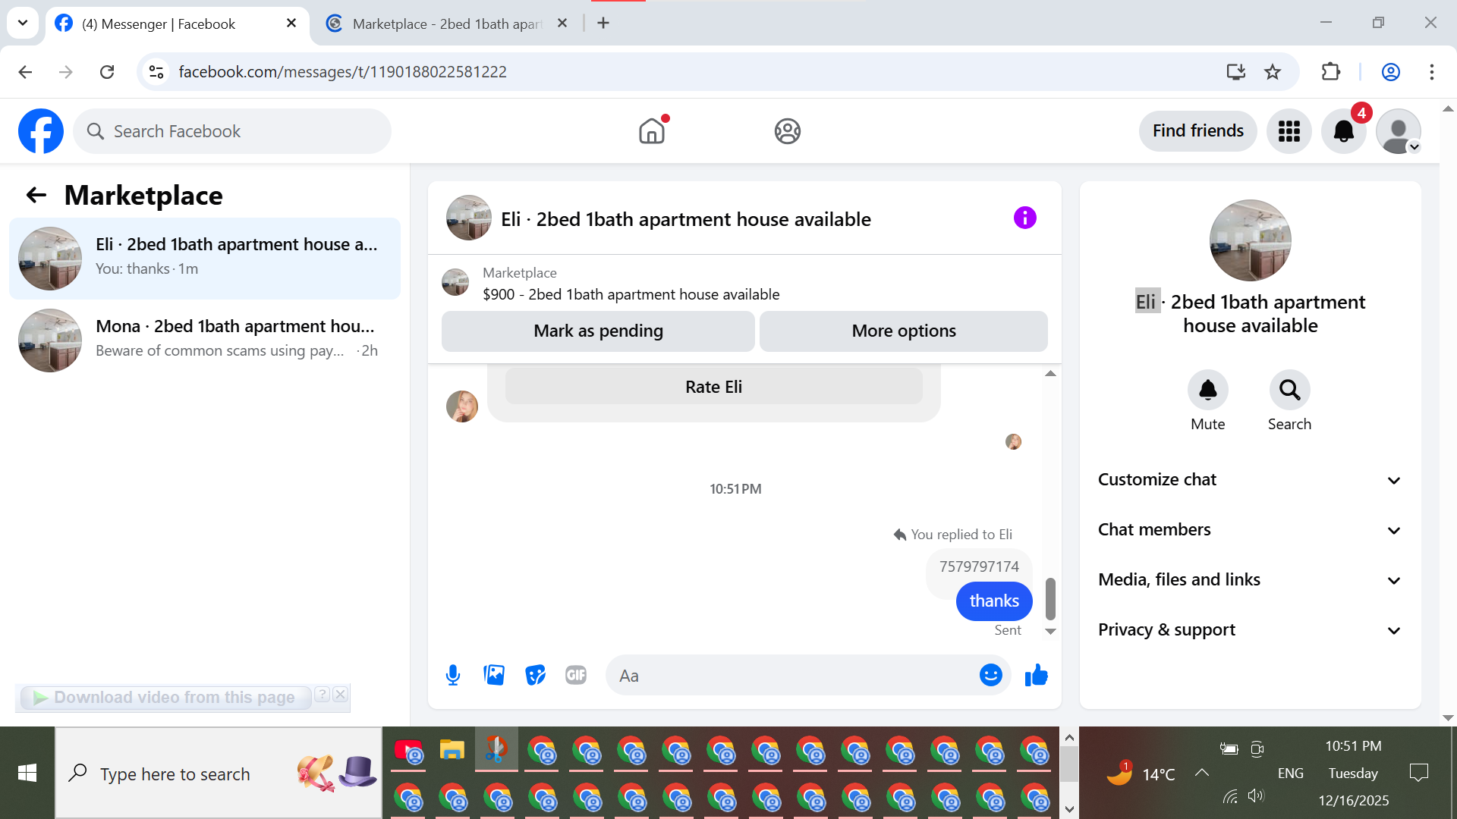This screenshot has width=1457, height=819.
Task: Open Eli apartment conversation
Action: (205, 259)
